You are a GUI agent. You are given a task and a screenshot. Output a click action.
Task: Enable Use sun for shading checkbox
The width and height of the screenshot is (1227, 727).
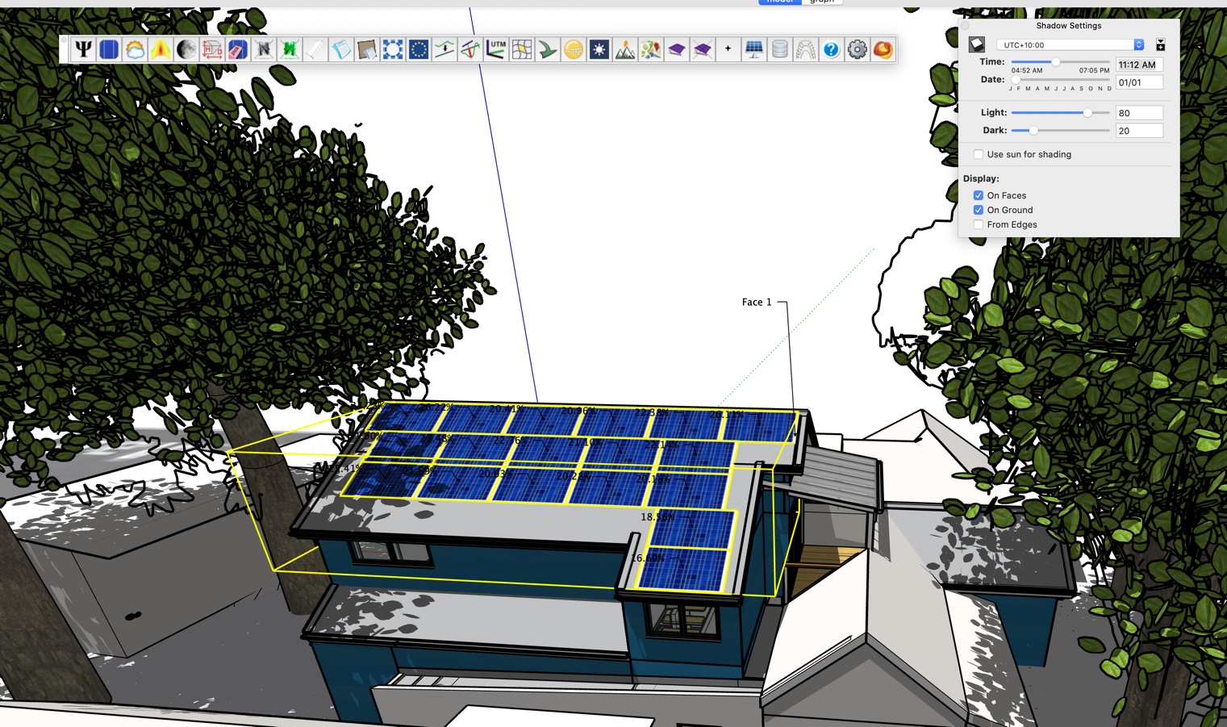979,154
